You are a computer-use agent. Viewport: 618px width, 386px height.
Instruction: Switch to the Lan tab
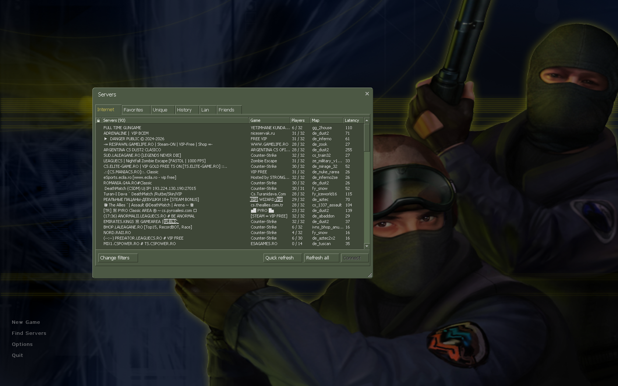pyautogui.click(x=208, y=110)
